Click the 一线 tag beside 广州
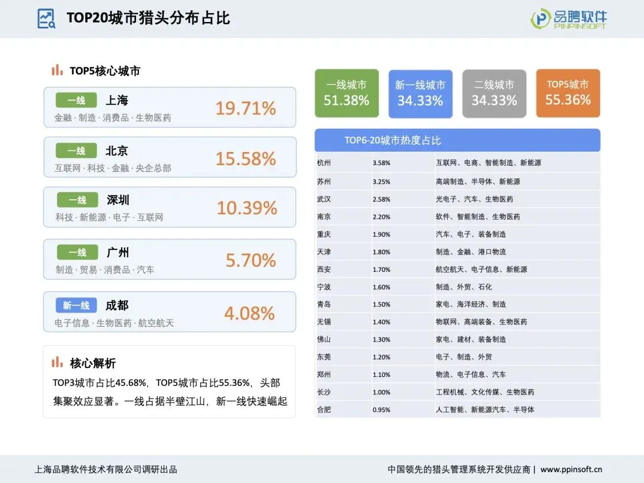 tap(77, 252)
